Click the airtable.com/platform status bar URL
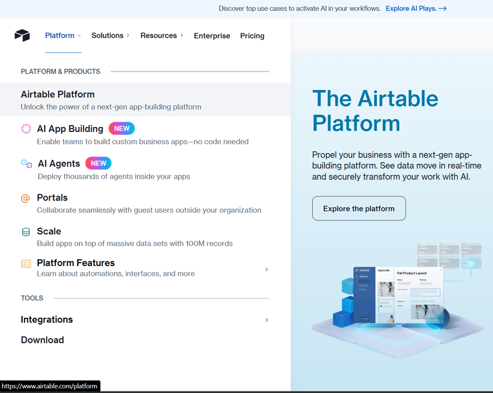Screen dimensions: 493x393 pyautogui.click(x=49, y=386)
